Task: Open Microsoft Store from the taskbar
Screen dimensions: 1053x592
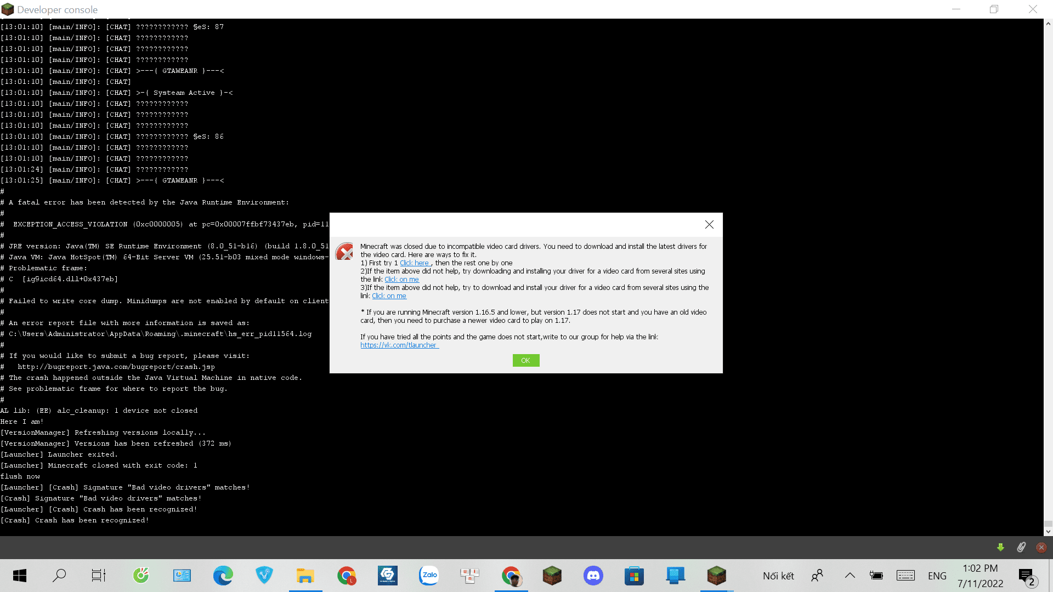Action: pos(634,576)
